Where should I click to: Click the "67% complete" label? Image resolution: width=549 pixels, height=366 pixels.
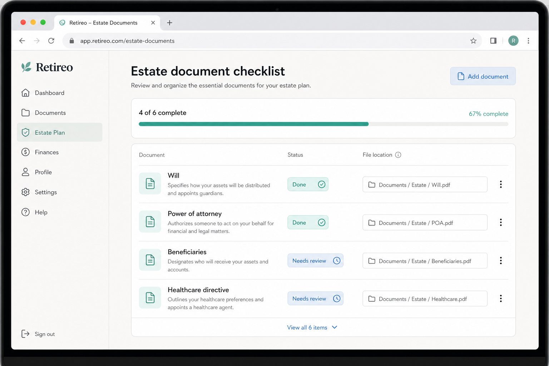488,114
